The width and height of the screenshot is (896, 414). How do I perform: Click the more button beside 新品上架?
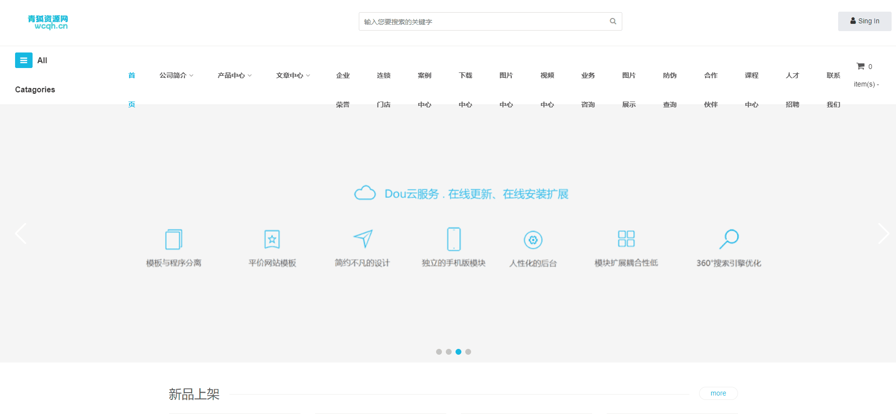click(718, 393)
